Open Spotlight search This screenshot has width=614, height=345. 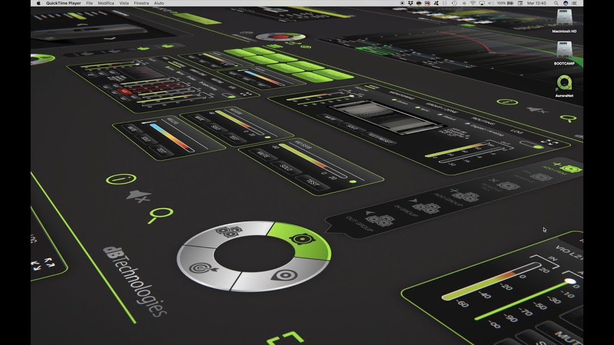(556, 3)
